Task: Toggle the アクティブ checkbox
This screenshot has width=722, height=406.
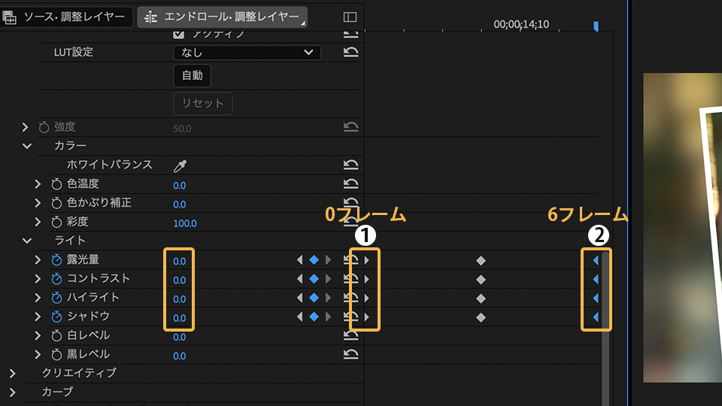Action: click(179, 34)
